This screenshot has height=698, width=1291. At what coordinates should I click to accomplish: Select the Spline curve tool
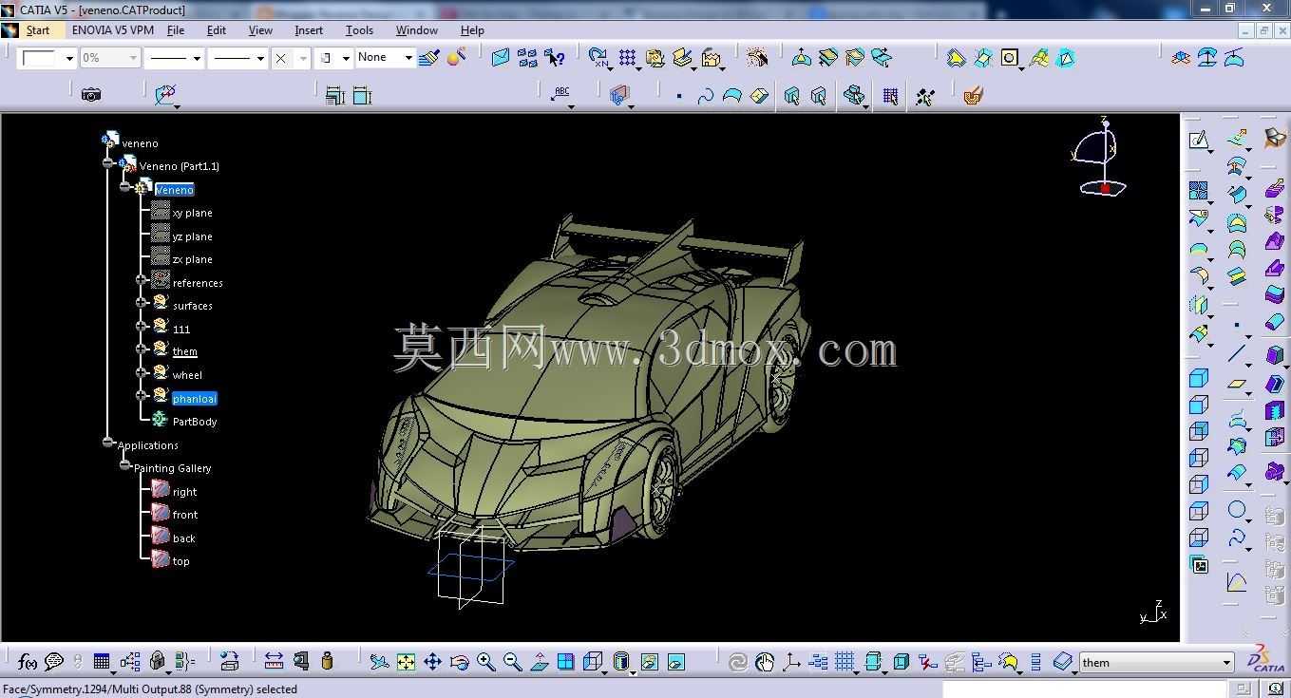[x=705, y=96]
